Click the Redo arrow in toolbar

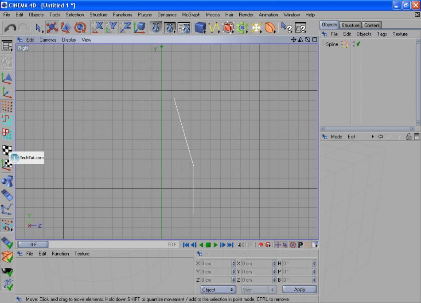(x=24, y=27)
